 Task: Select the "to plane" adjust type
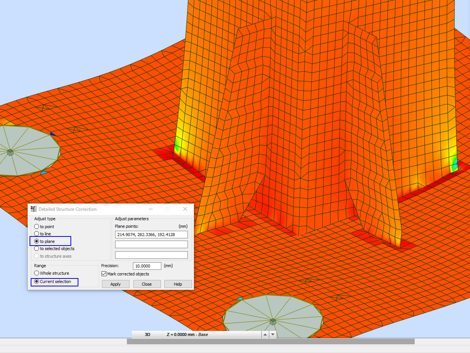point(37,241)
